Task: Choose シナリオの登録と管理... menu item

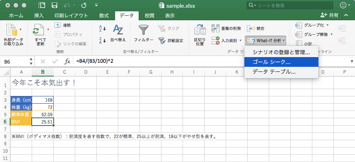Action: coord(281,53)
